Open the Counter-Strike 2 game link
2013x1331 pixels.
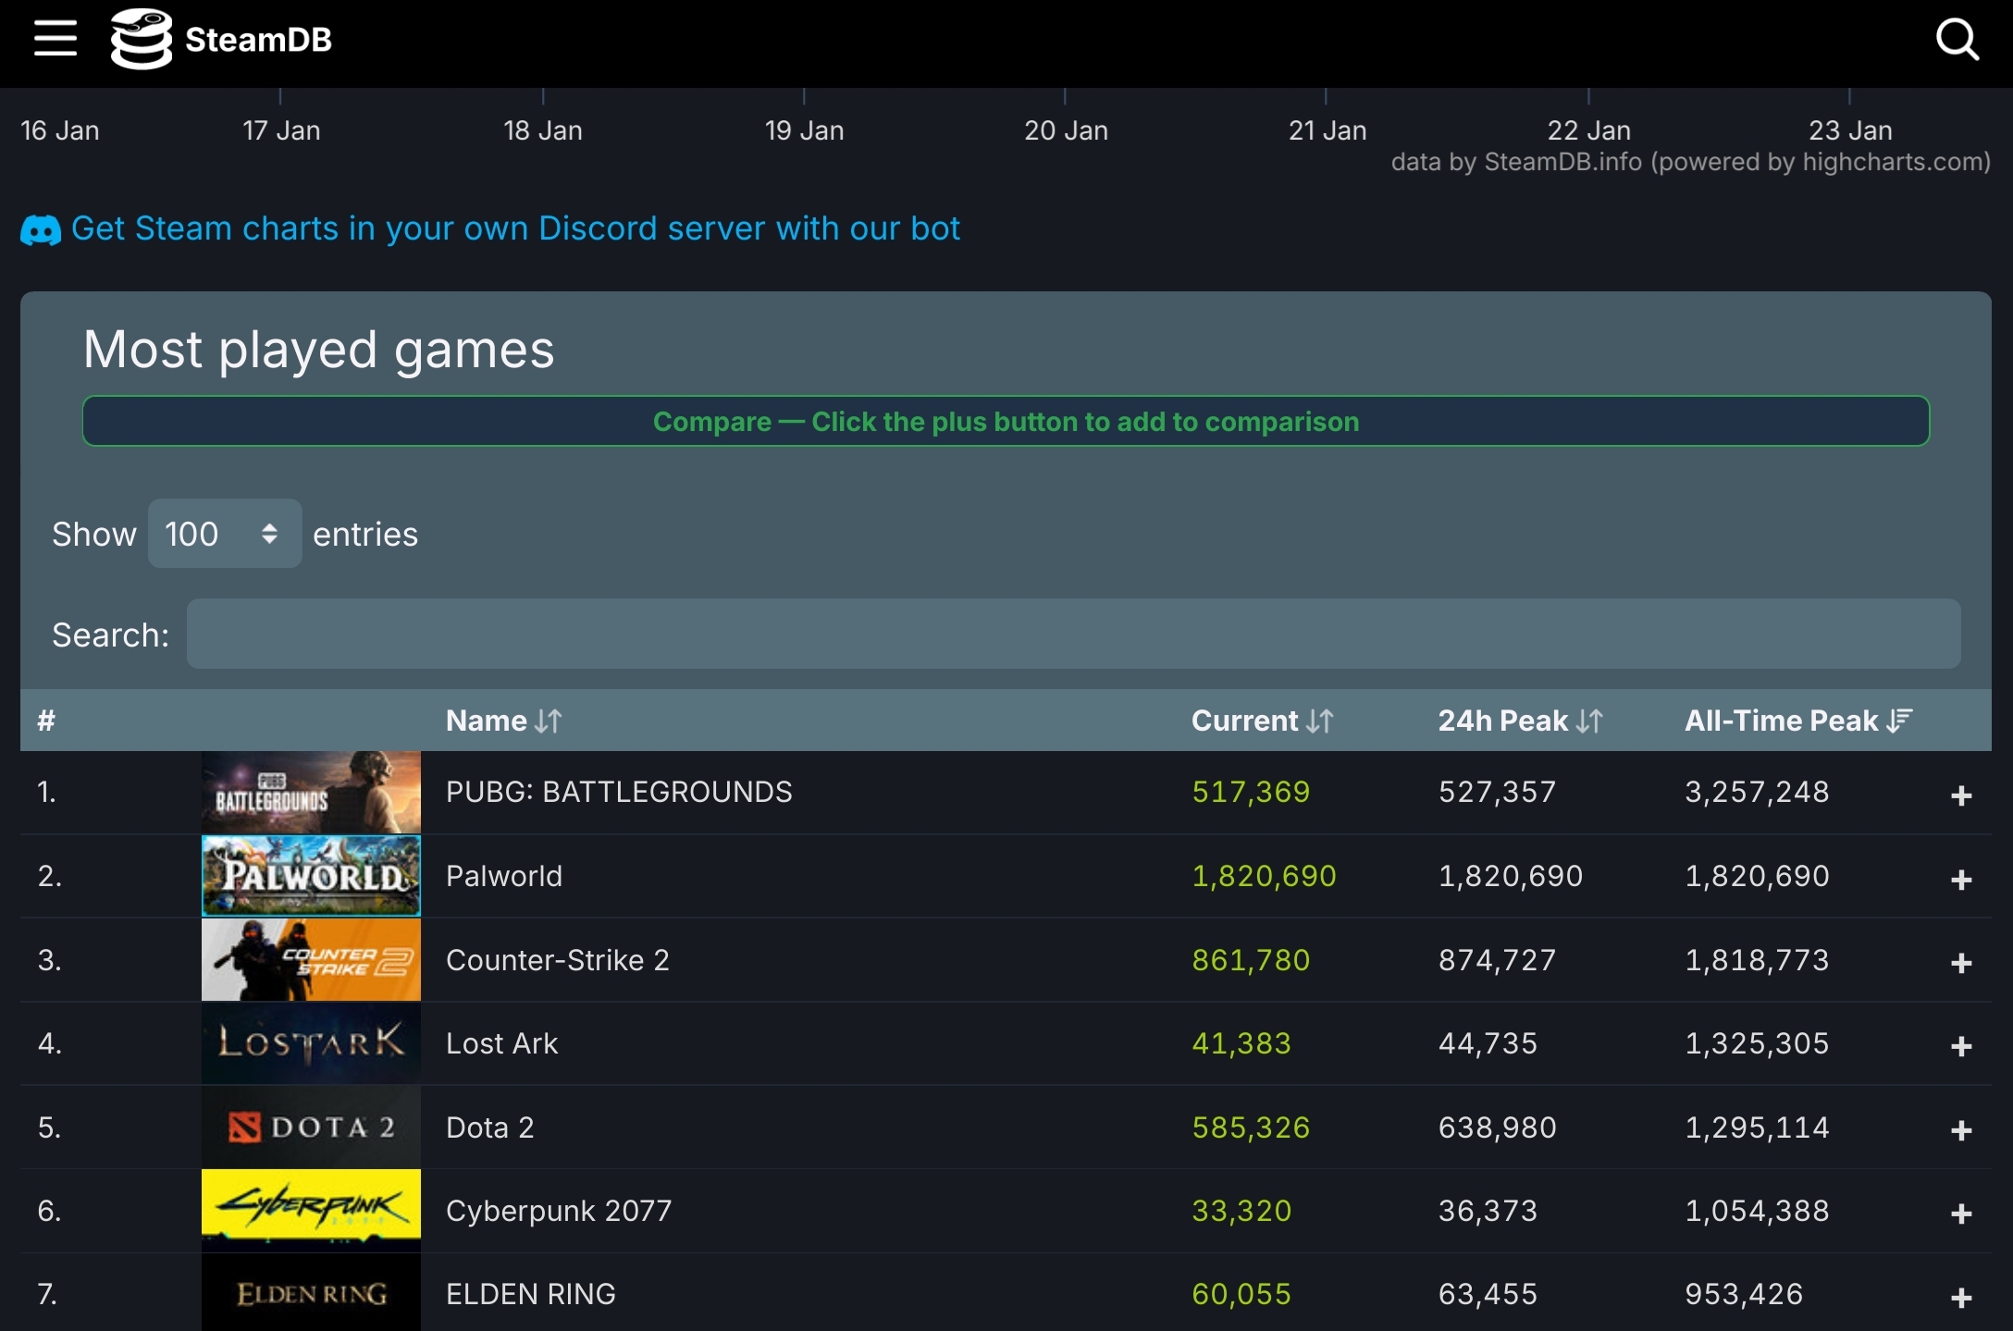(x=558, y=960)
